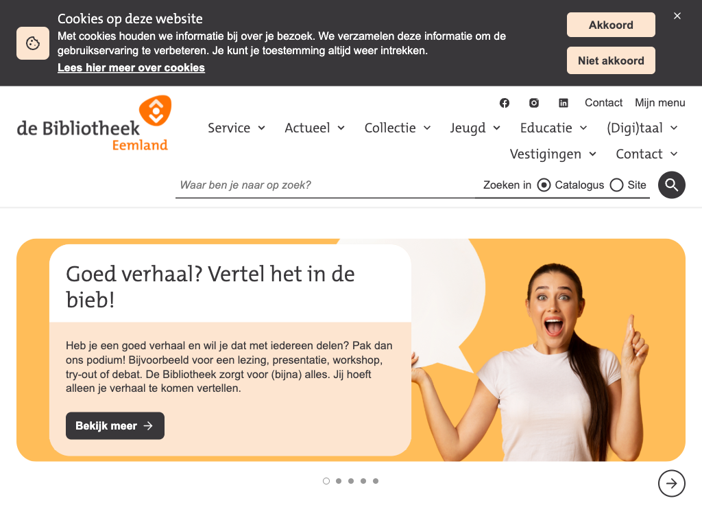This screenshot has height=527, width=702.
Task: Open 'Lees hier meer over cookies' link
Action: 131,68
